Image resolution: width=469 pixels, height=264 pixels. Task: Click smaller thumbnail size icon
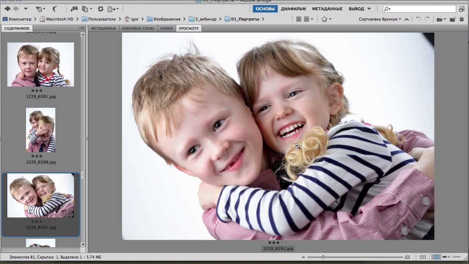tap(303, 257)
